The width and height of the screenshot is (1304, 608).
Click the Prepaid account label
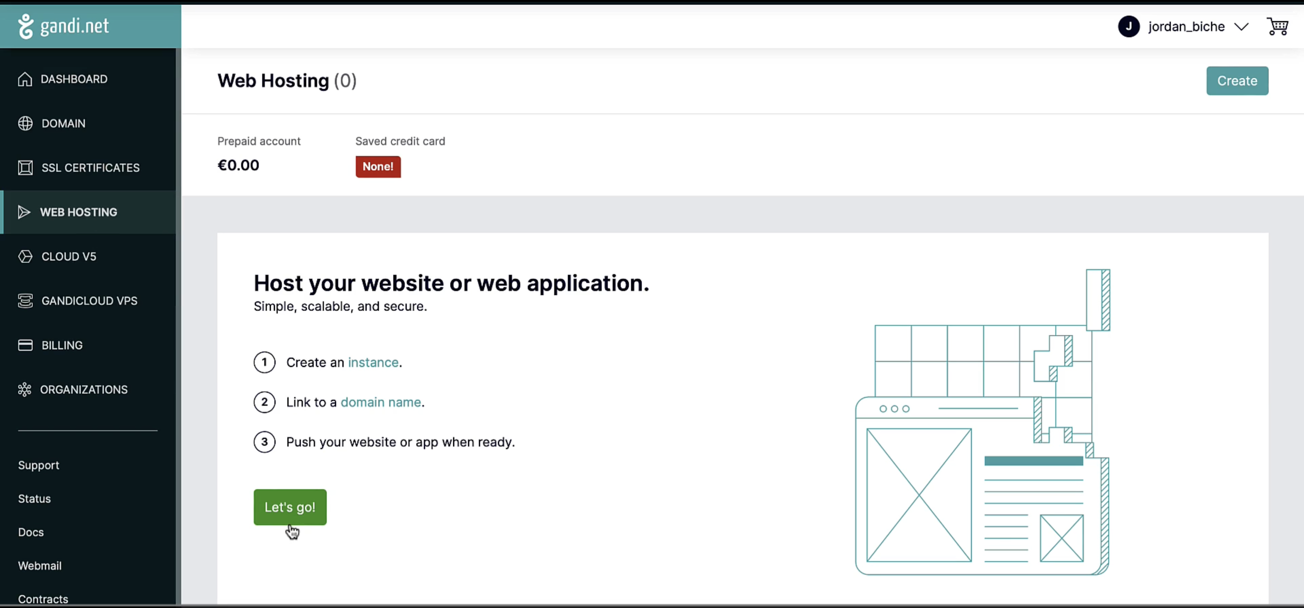(259, 141)
